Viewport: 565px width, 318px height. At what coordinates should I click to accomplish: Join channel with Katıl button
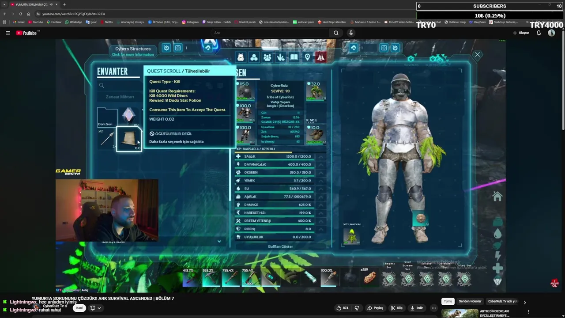tap(79, 308)
